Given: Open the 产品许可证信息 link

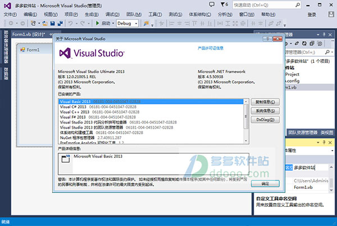Looking at the screenshot, I should point(211,48).
